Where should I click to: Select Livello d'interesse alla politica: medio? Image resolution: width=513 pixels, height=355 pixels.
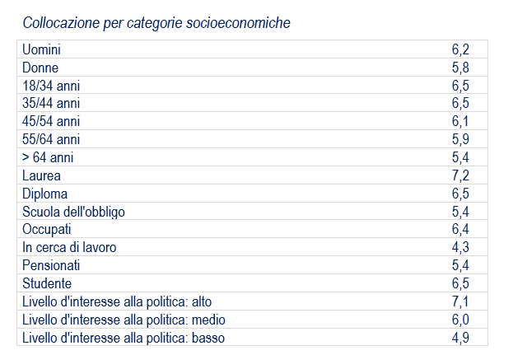click(124, 320)
